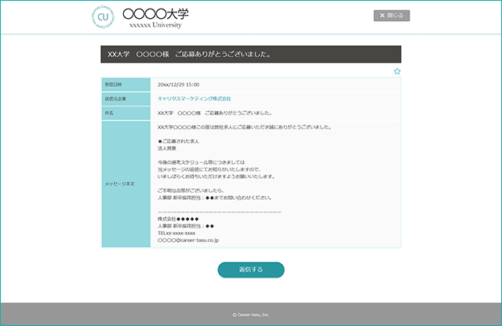The width and height of the screenshot is (502, 326).
Task: Select the 送信元企業 label cell
Action: (x=125, y=99)
